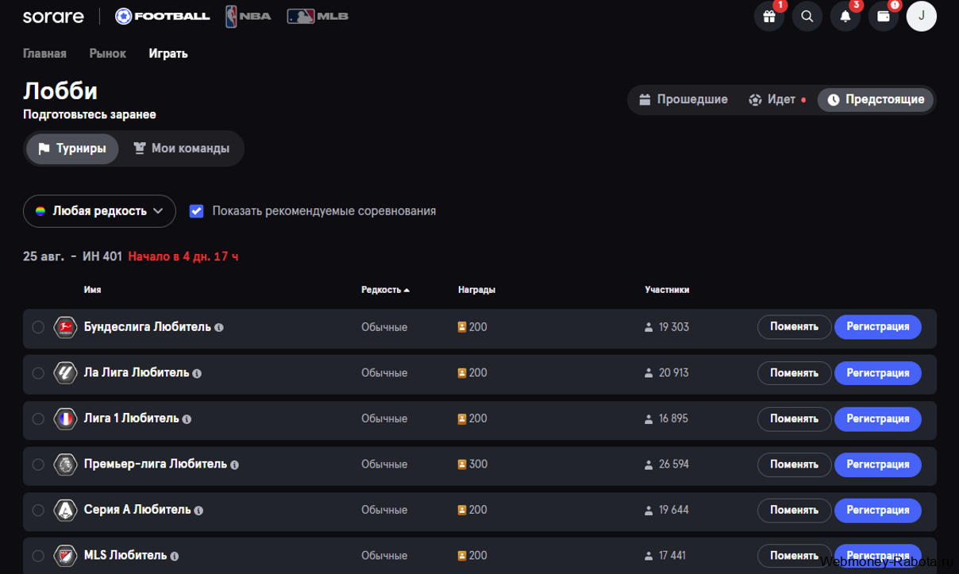
Task: Expand the Любая редкость dropdown
Action: click(x=99, y=211)
